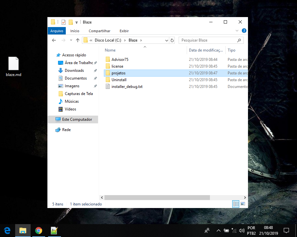Screen dimensions: 297x237
Task: Launch Google Chrome from the taskbar
Action: [38, 230]
